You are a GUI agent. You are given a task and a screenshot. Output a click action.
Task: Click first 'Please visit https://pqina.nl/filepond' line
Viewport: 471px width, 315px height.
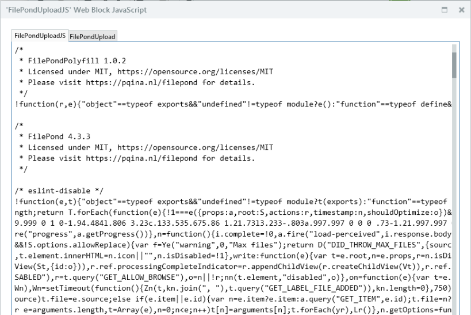tap(137, 82)
